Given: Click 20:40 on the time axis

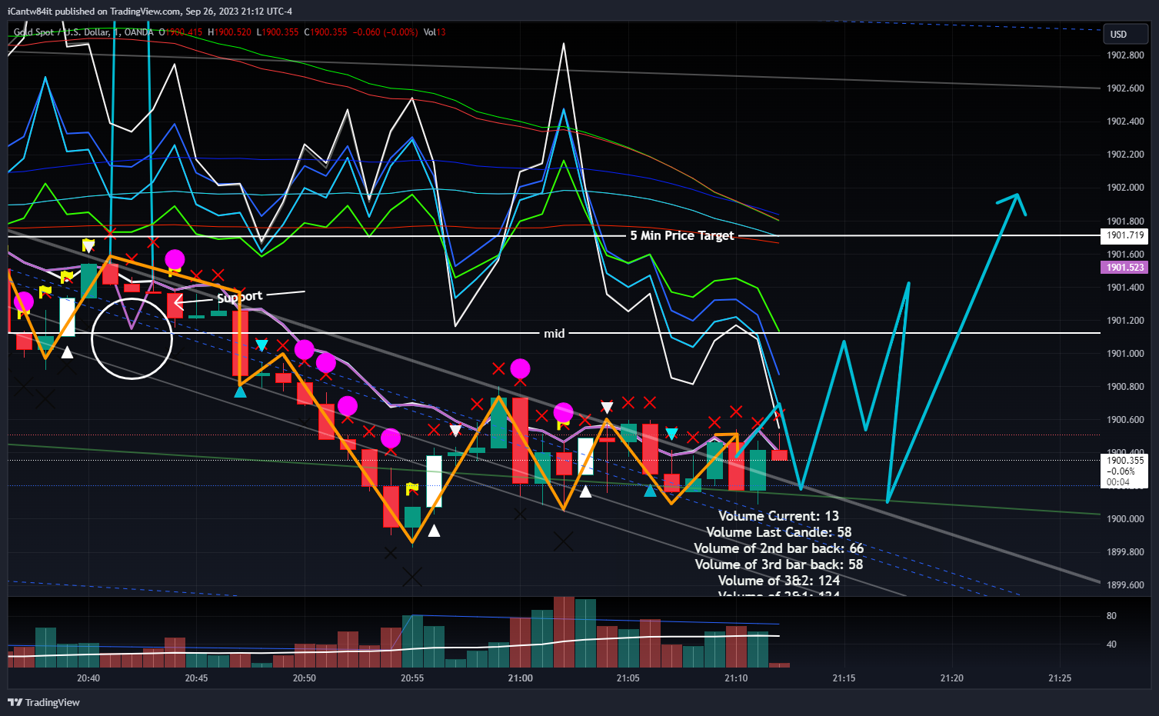Looking at the screenshot, I should click(88, 678).
